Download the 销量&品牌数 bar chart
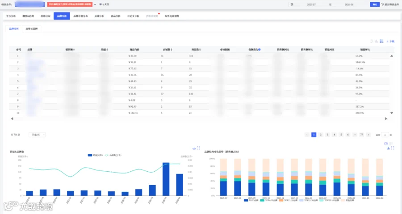402x214 pixels. 194,148
